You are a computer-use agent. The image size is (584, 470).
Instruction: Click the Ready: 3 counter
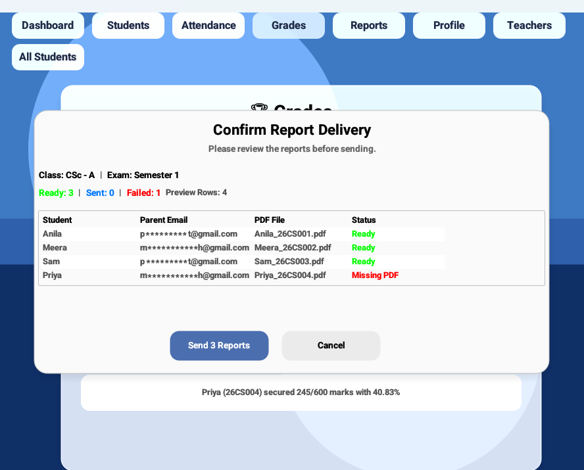pyautogui.click(x=56, y=193)
